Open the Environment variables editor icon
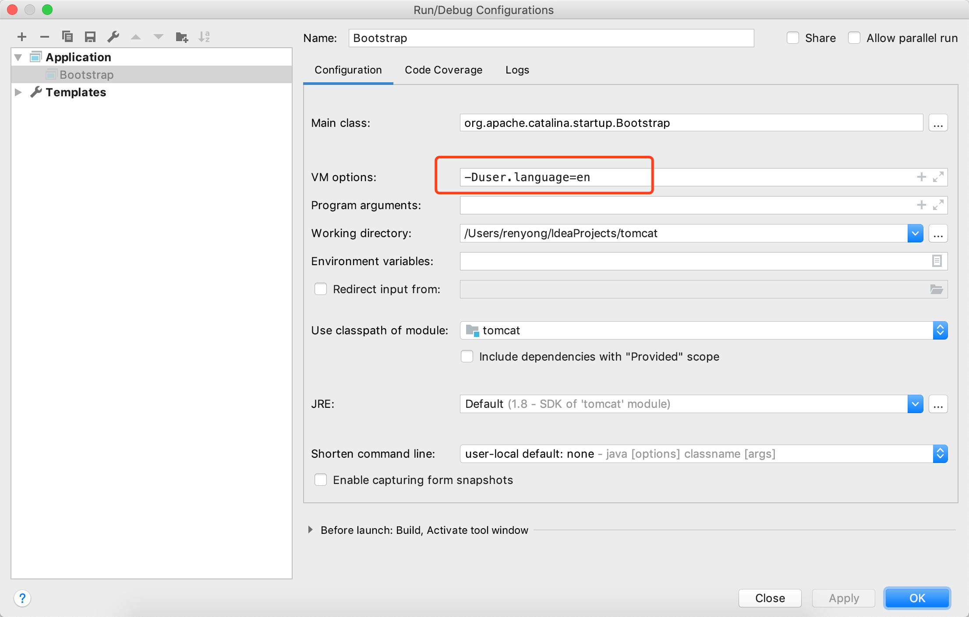Viewport: 969px width, 617px height. click(937, 261)
